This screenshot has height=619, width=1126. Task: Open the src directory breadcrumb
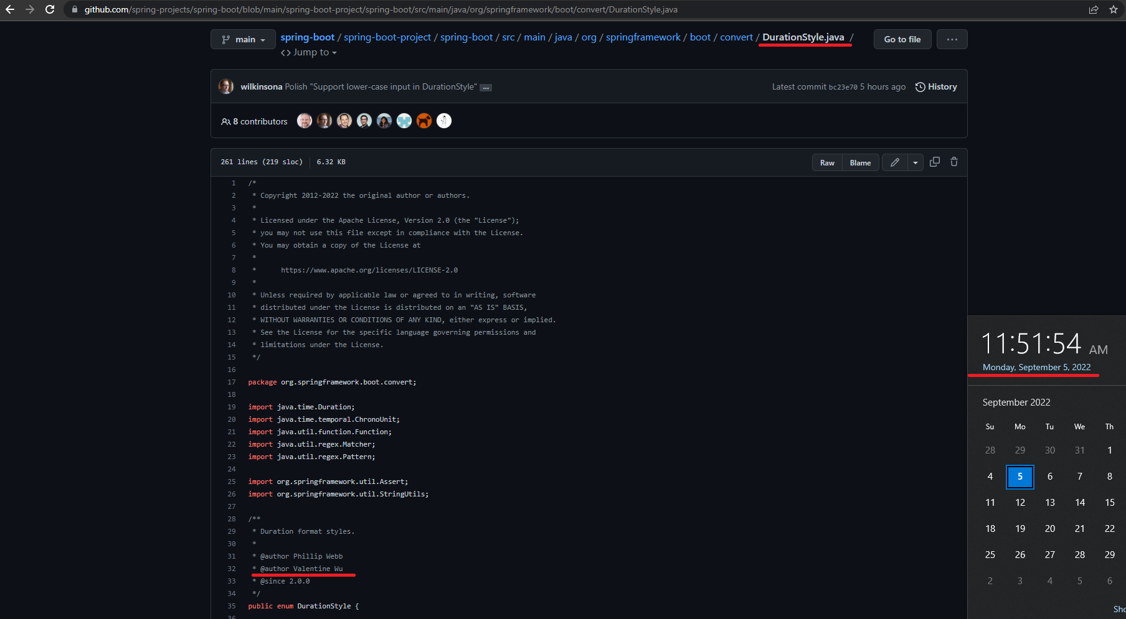click(x=508, y=37)
